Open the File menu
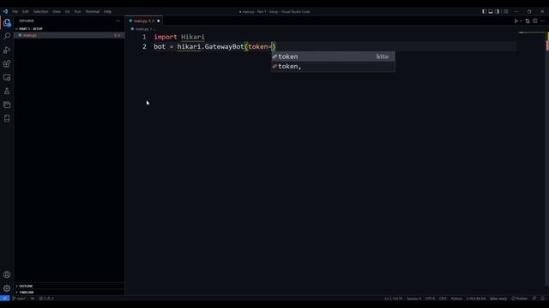This screenshot has height=308, width=549. tap(15, 11)
